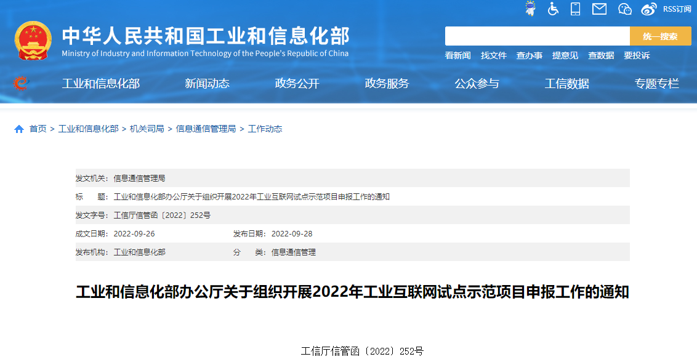The height and width of the screenshot is (362, 697).
Task: Open the email subscription envelope icon
Action: click(x=598, y=9)
